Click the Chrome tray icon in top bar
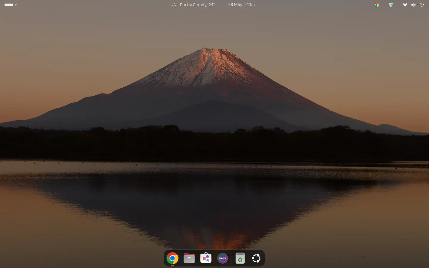The width and height of the screenshot is (429, 268). (x=377, y=5)
